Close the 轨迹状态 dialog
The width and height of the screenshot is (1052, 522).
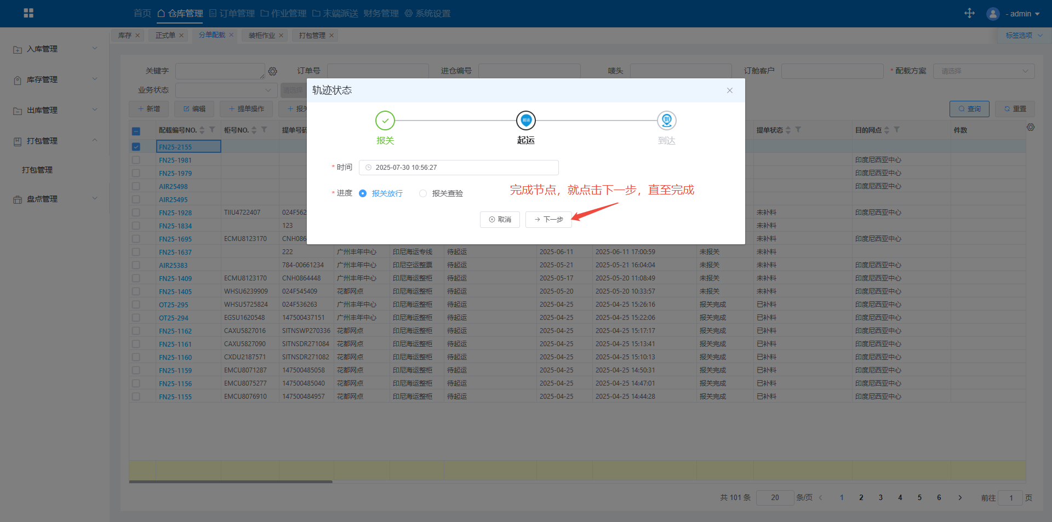[x=729, y=90]
